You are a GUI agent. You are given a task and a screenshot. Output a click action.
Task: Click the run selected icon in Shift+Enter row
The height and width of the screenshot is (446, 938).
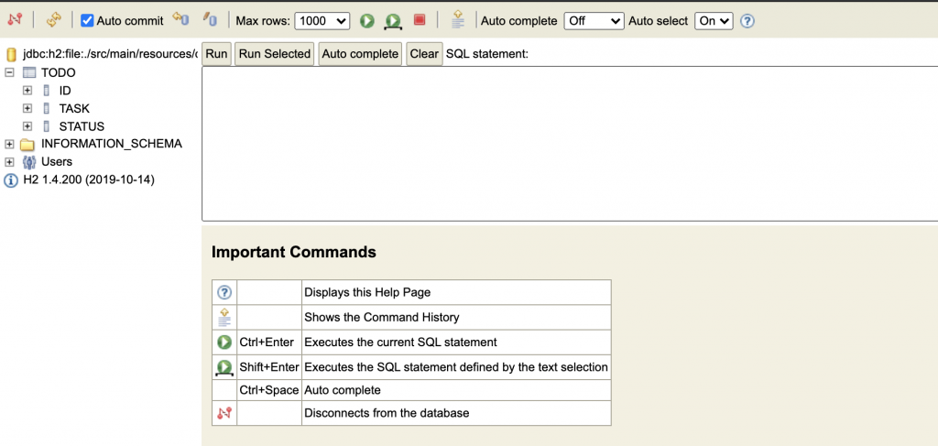click(224, 367)
